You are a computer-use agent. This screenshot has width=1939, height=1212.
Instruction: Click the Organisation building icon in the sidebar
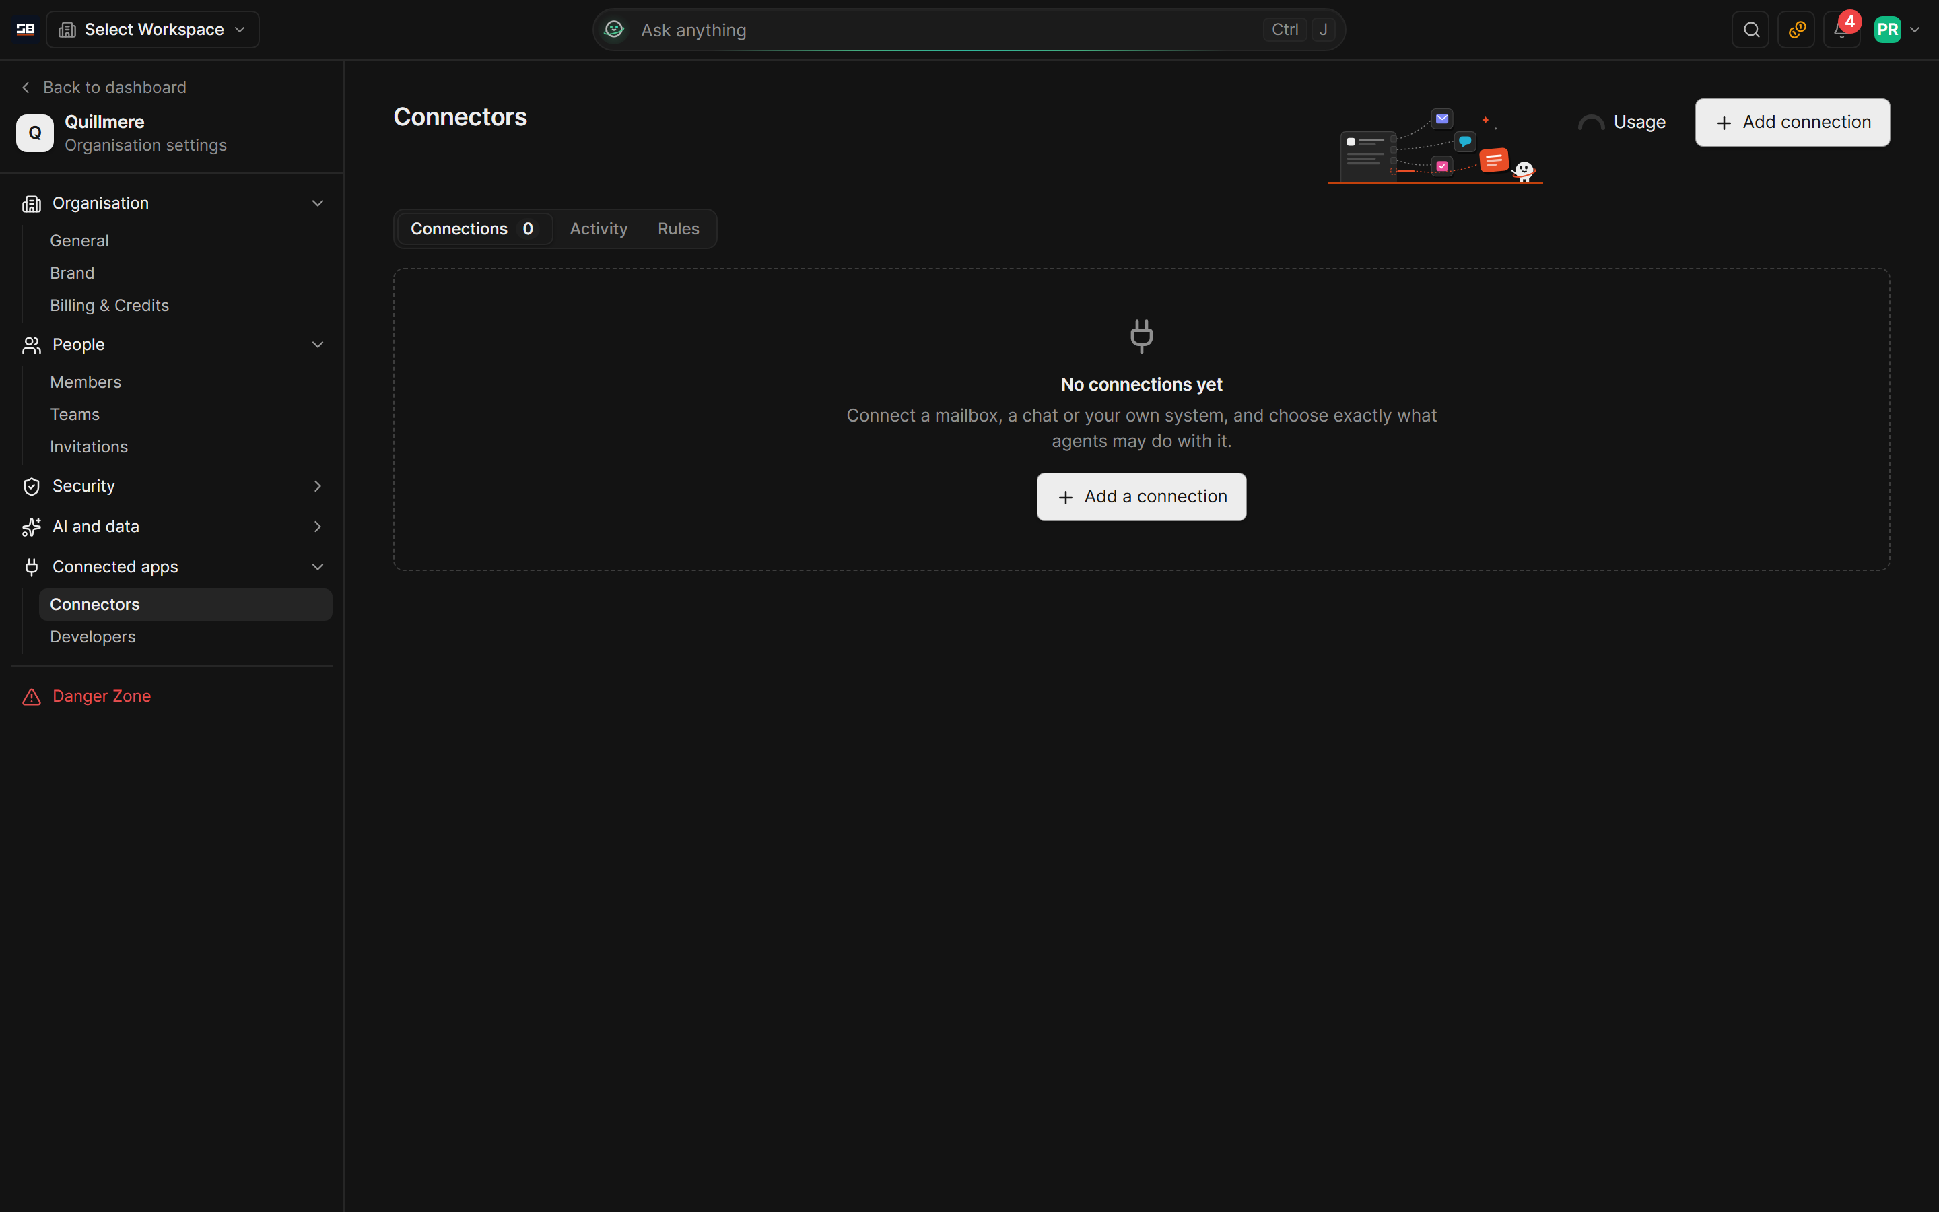[31, 203]
